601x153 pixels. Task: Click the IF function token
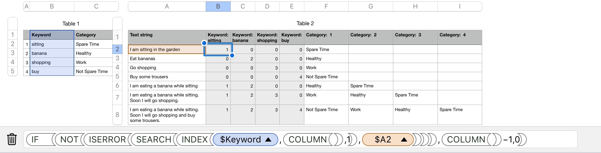35,140
